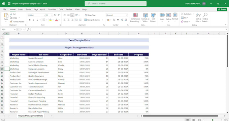Toggle Underline formatting
The height and width of the screenshot is (121, 229).
click(37, 20)
